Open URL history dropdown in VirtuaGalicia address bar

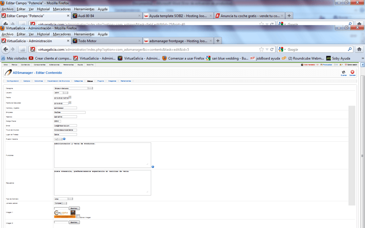tap(267, 49)
